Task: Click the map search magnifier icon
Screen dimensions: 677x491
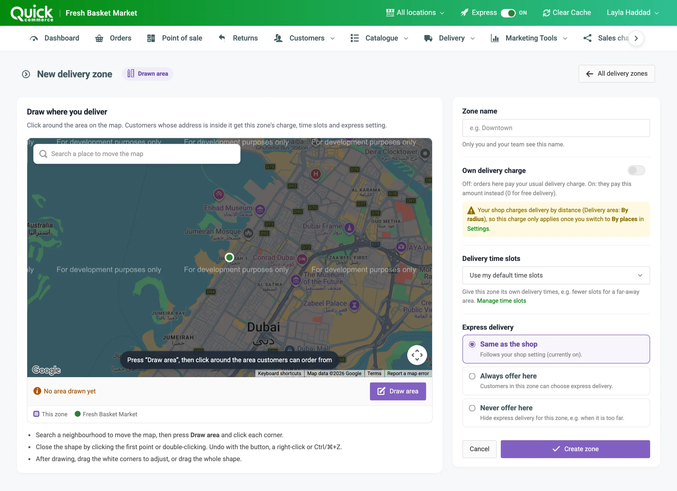Action: [43, 154]
